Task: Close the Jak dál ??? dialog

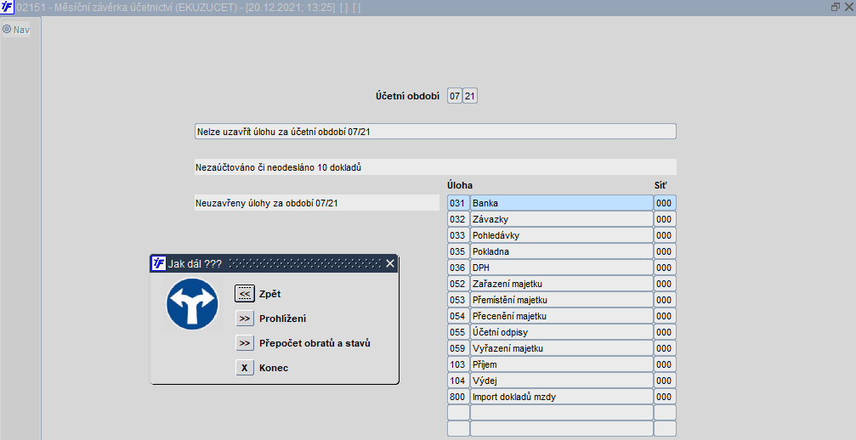Action: 390,263
